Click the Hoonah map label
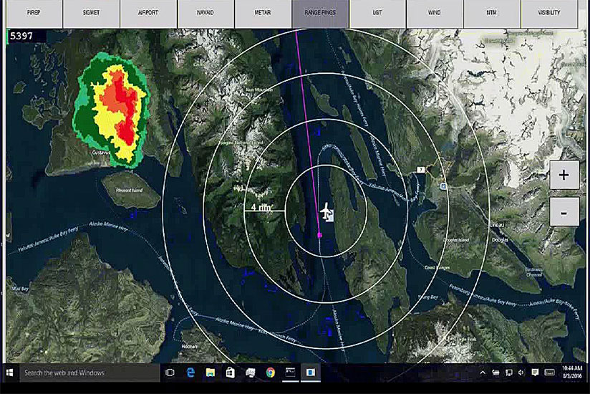The width and height of the screenshot is (590, 394). coord(189,346)
